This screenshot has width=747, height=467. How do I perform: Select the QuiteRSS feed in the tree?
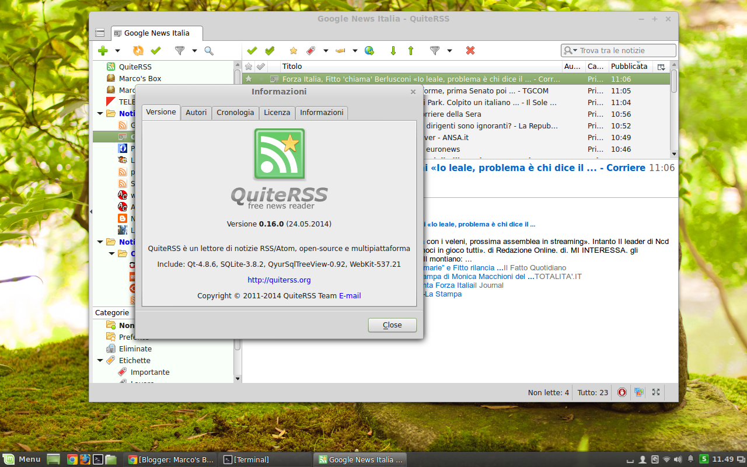click(x=135, y=67)
